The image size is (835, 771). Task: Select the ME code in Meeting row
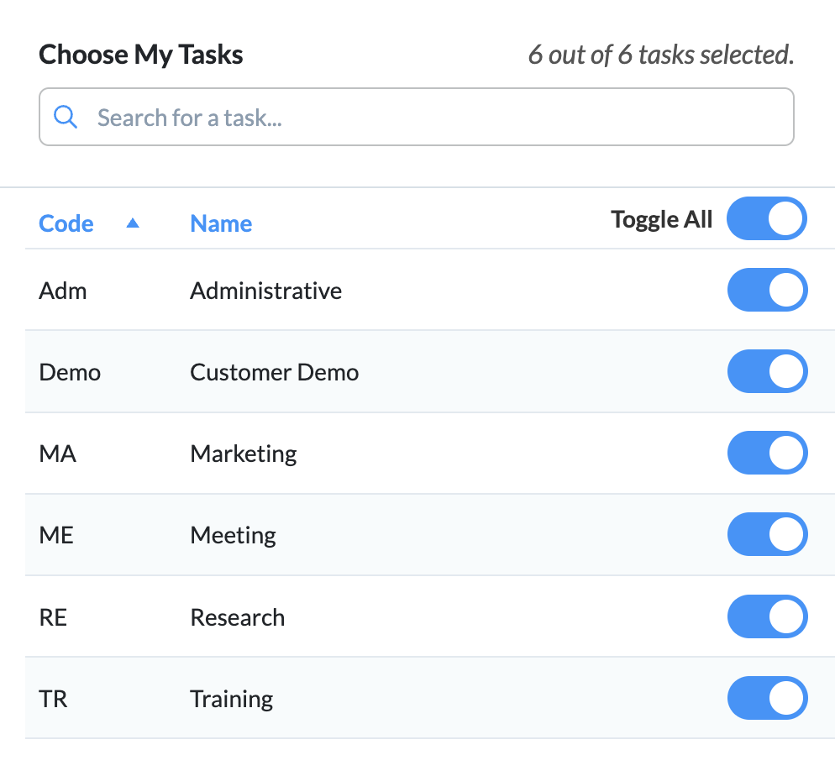pyautogui.click(x=56, y=536)
